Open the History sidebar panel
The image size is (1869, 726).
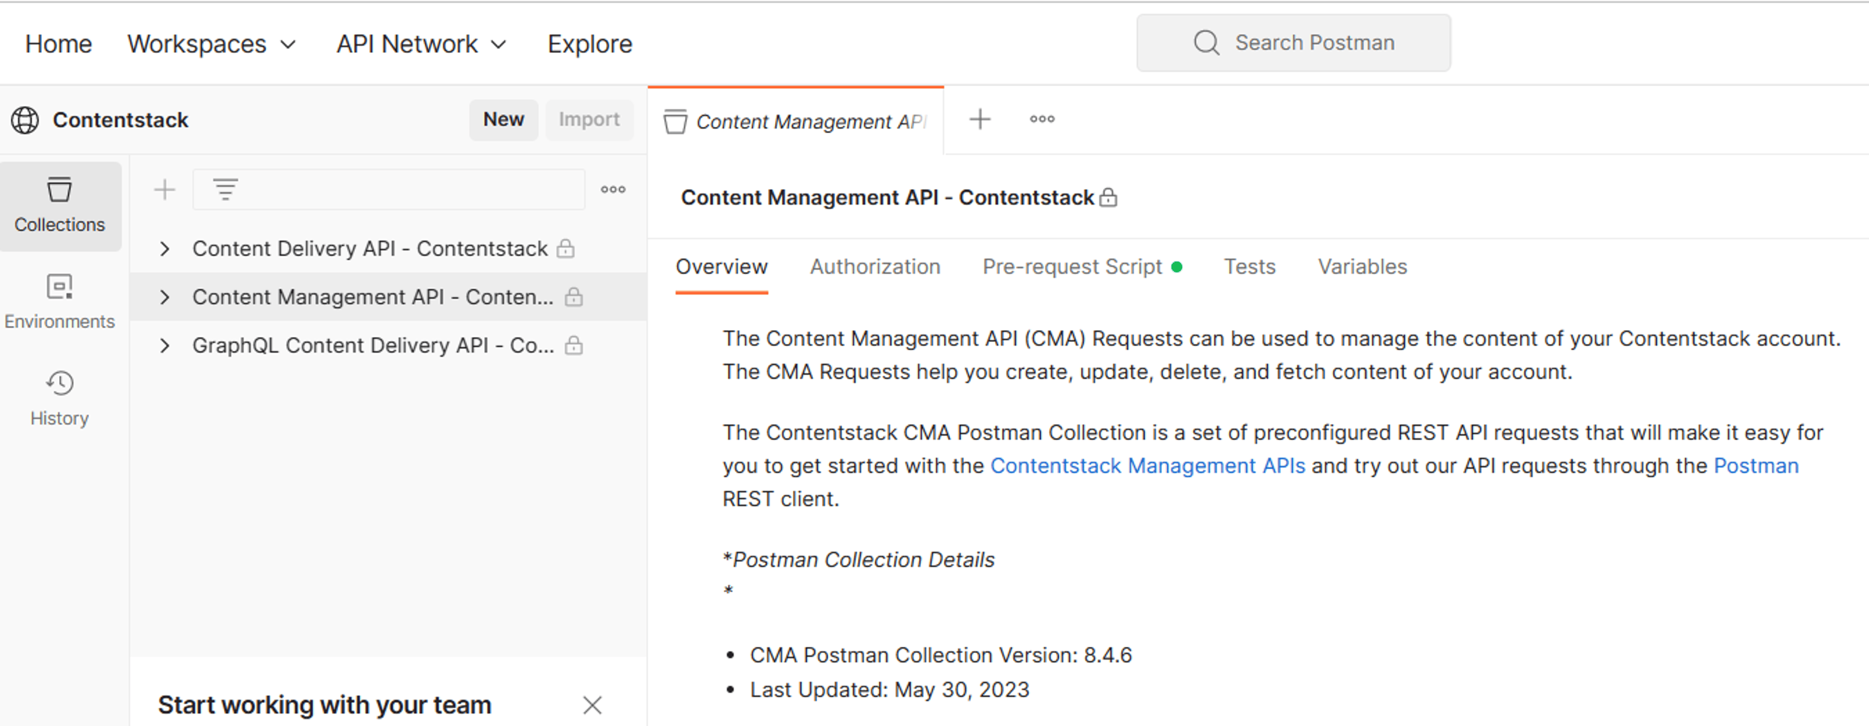click(60, 399)
